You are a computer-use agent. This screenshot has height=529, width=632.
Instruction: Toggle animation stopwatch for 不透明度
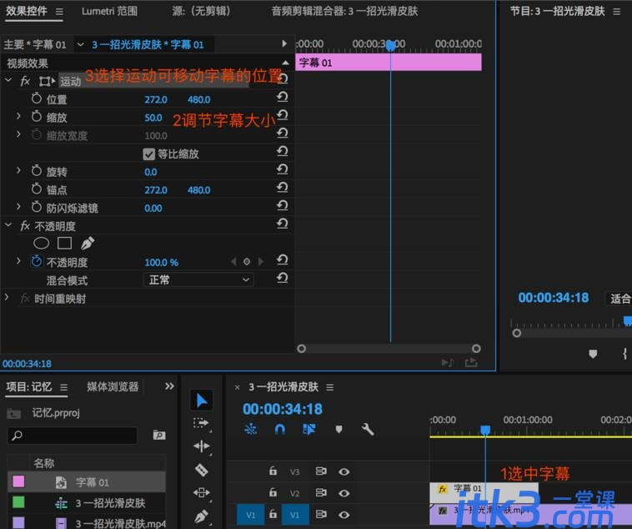coord(37,261)
